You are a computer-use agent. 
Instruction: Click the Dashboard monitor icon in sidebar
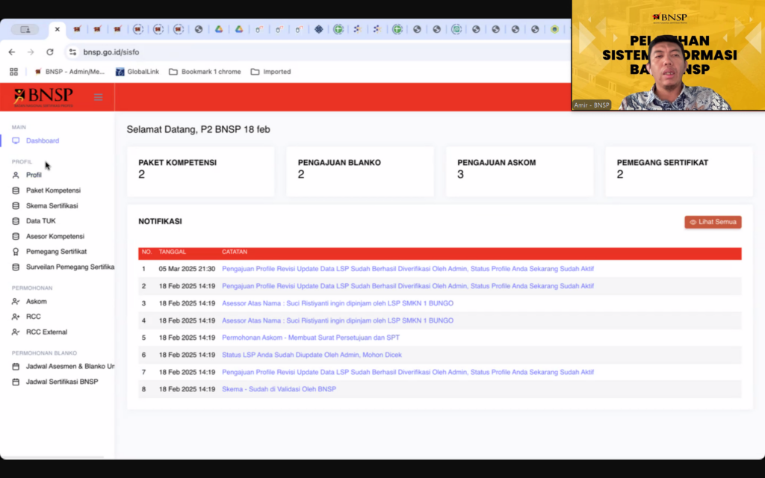point(16,140)
